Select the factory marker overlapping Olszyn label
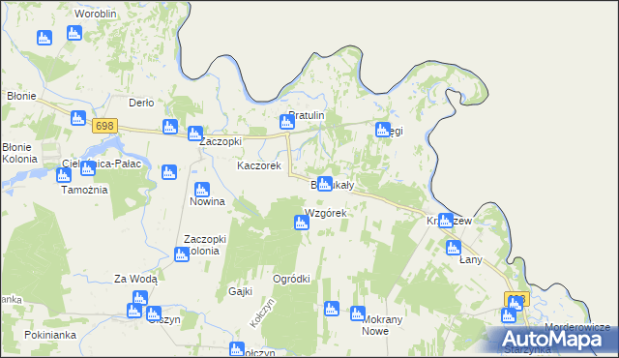Screen dimensions: 619x358 click(154, 313)
